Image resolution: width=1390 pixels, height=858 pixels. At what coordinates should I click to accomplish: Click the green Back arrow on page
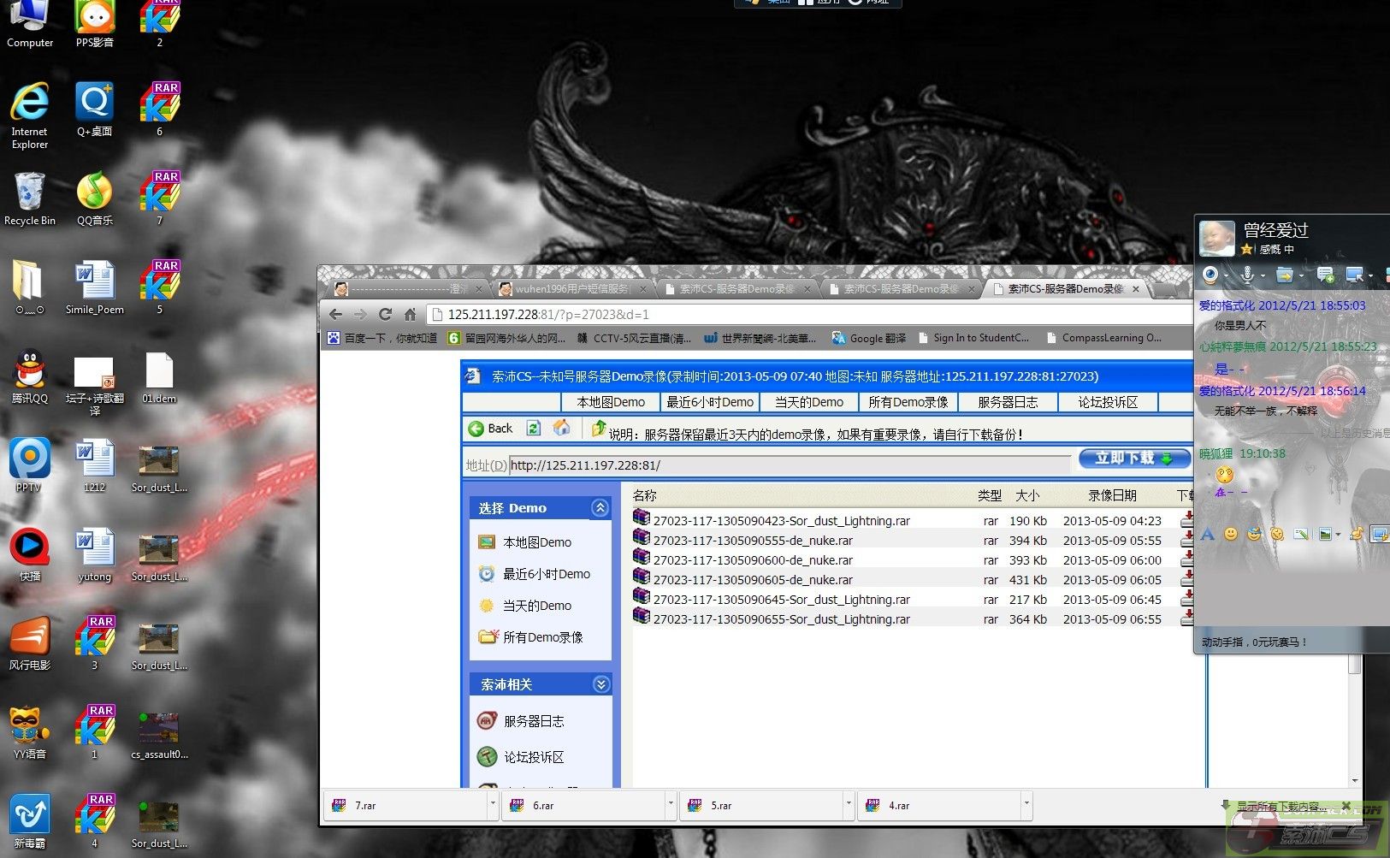click(476, 429)
